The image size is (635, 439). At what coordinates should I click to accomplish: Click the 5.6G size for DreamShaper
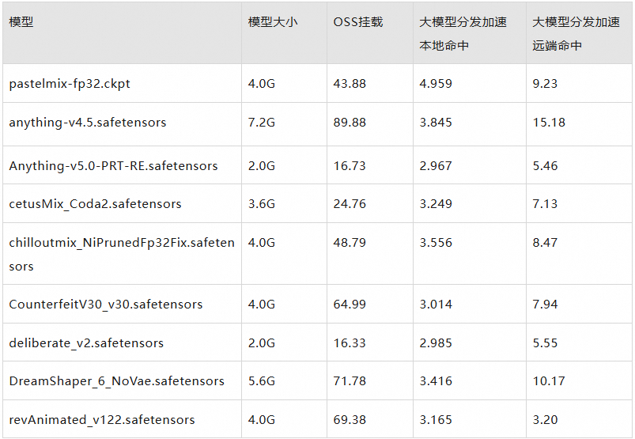(x=261, y=381)
